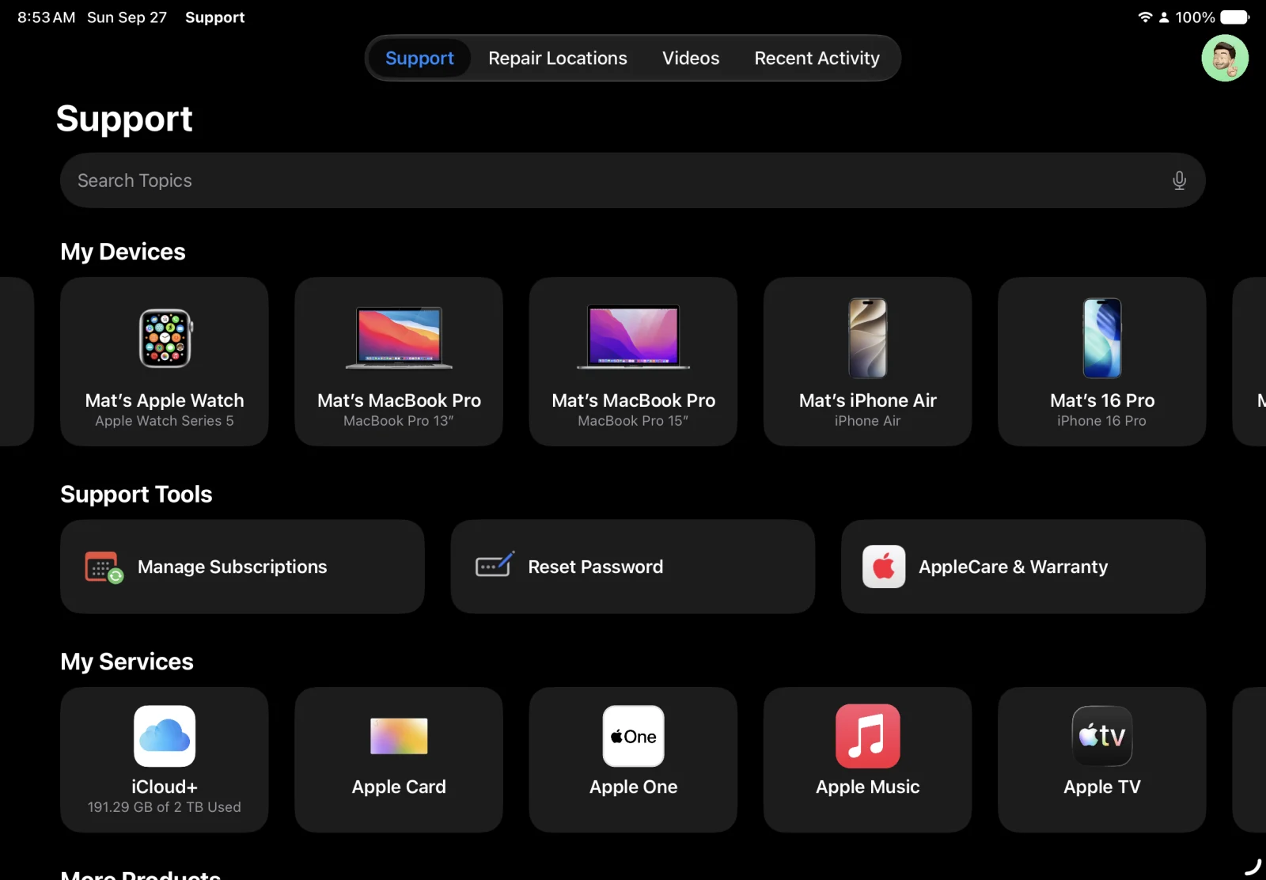This screenshot has height=880, width=1266.
Task: Tap the Apple Card gradient card icon
Action: click(x=399, y=736)
